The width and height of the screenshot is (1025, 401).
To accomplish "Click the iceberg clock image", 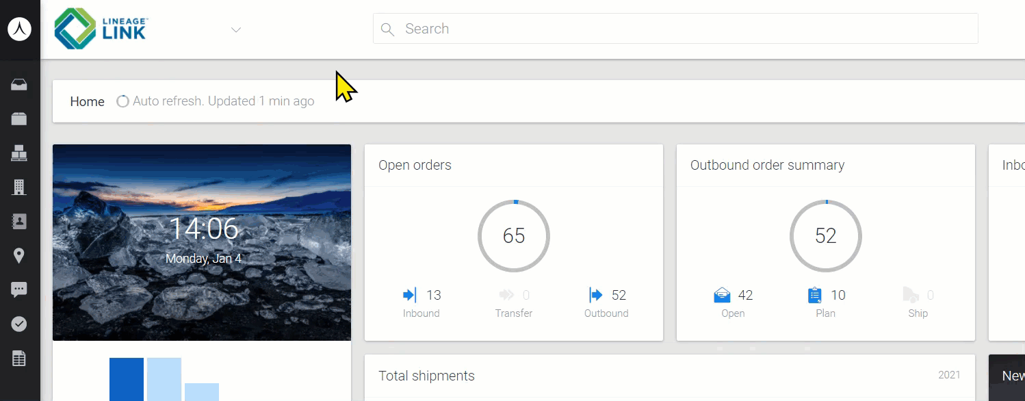I will pos(202,242).
